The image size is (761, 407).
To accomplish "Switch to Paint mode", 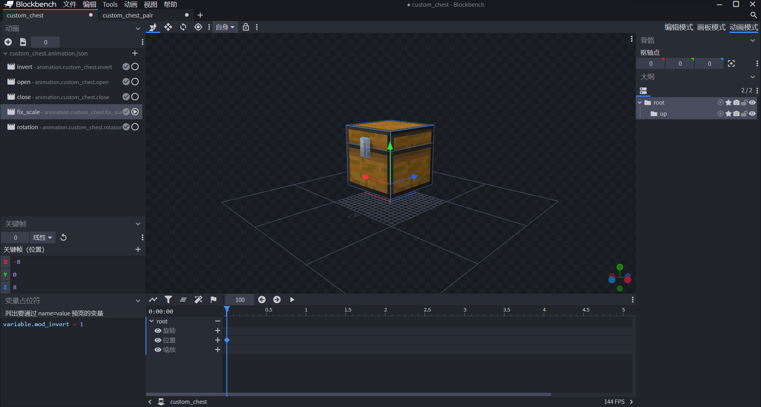I will pyautogui.click(x=711, y=27).
